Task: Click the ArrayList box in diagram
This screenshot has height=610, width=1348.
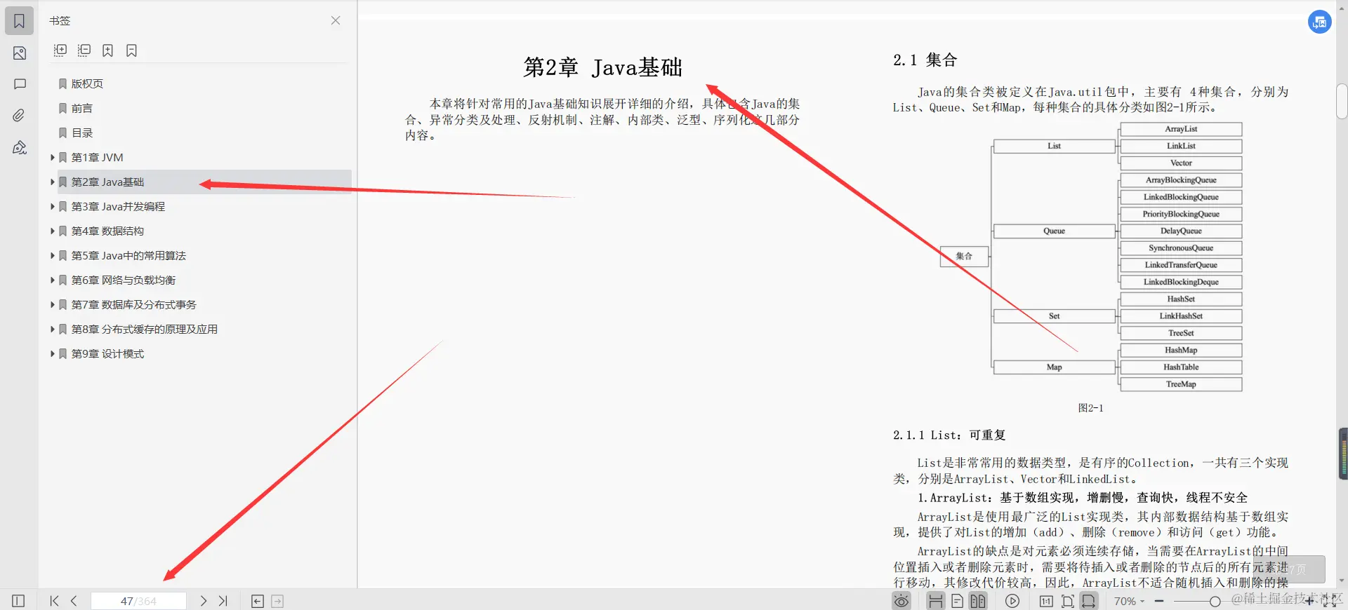Action: (1181, 129)
